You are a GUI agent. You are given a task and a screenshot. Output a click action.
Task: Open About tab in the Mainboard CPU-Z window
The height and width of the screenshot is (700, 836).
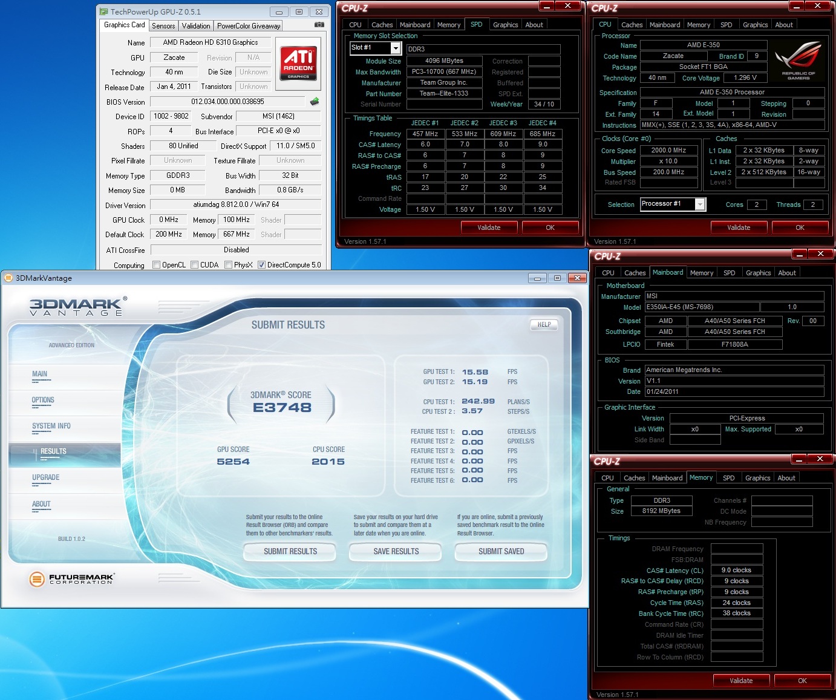click(x=786, y=273)
